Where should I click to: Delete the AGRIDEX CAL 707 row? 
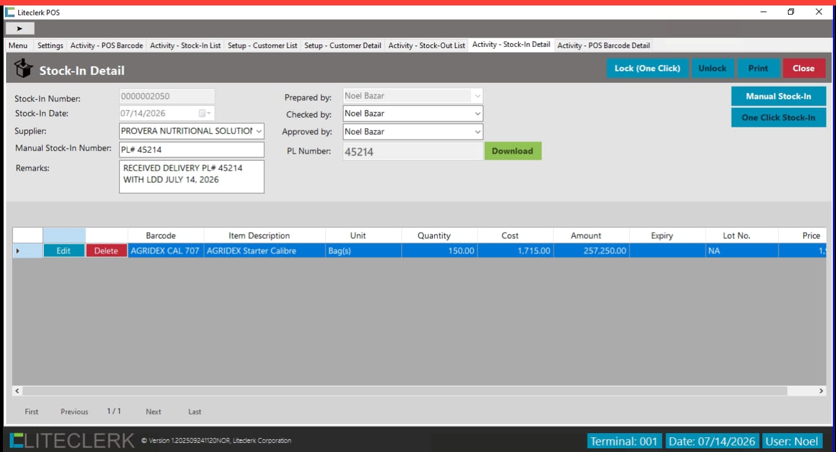pos(107,251)
